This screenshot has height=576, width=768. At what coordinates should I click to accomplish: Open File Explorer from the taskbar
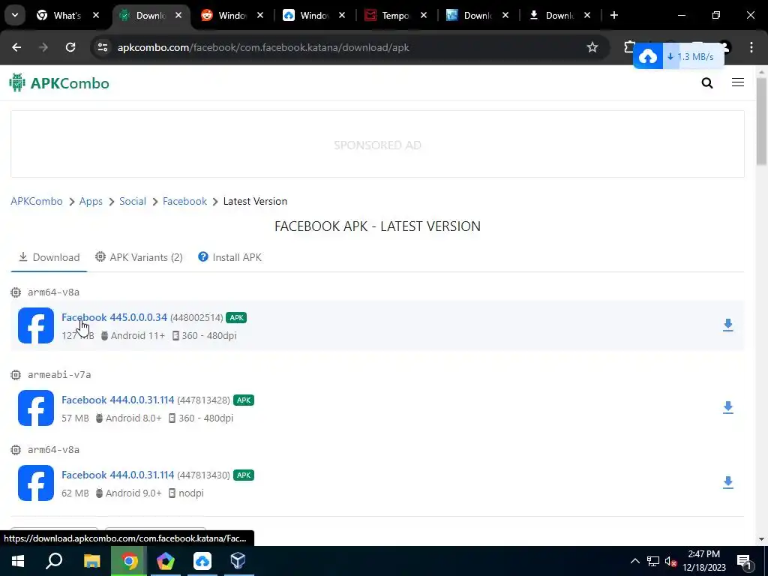point(91,561)
